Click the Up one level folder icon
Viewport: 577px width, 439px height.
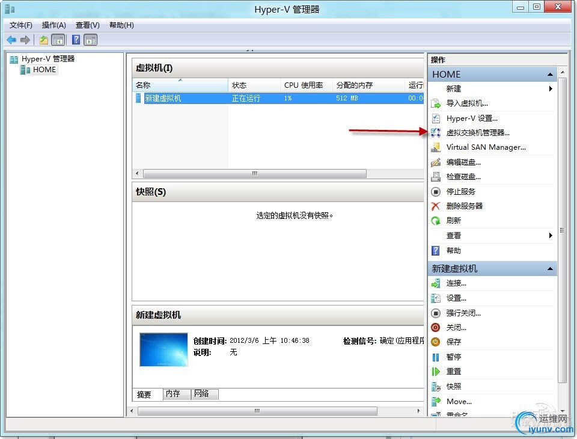pos(44,40)
